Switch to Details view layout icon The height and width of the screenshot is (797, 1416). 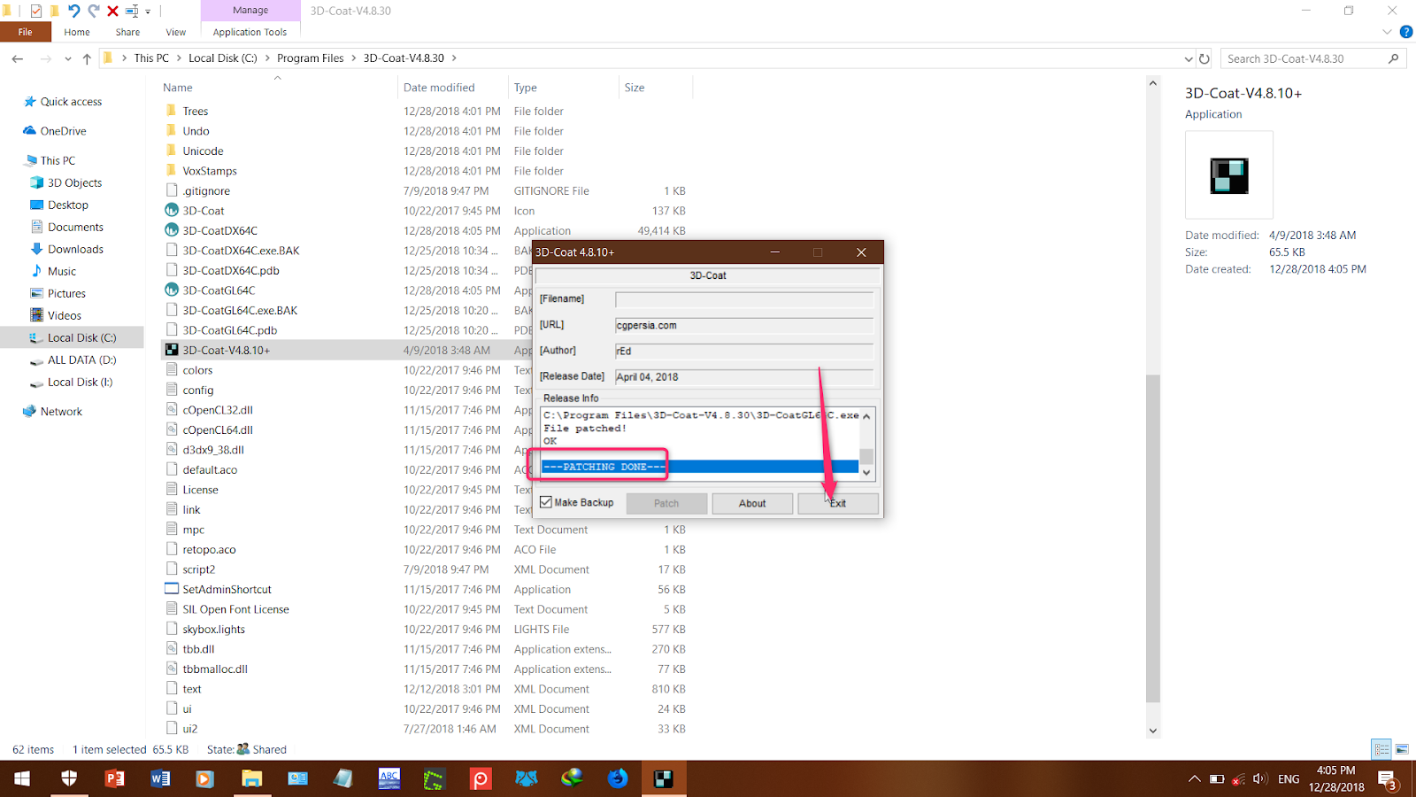click(x=1381, y=749)
